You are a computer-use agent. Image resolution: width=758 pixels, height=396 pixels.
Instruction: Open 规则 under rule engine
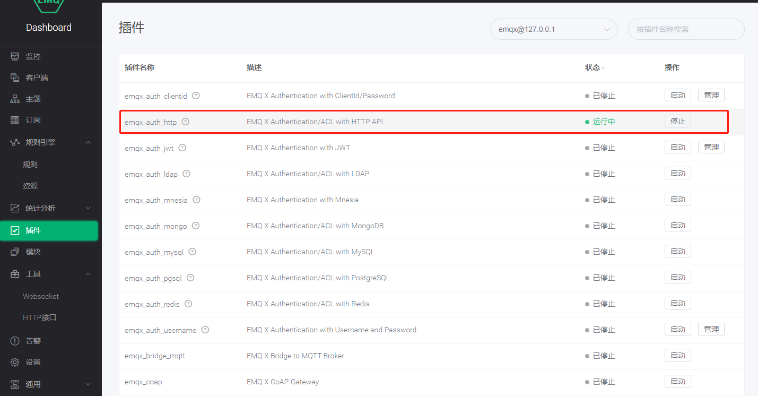(30, 165)
